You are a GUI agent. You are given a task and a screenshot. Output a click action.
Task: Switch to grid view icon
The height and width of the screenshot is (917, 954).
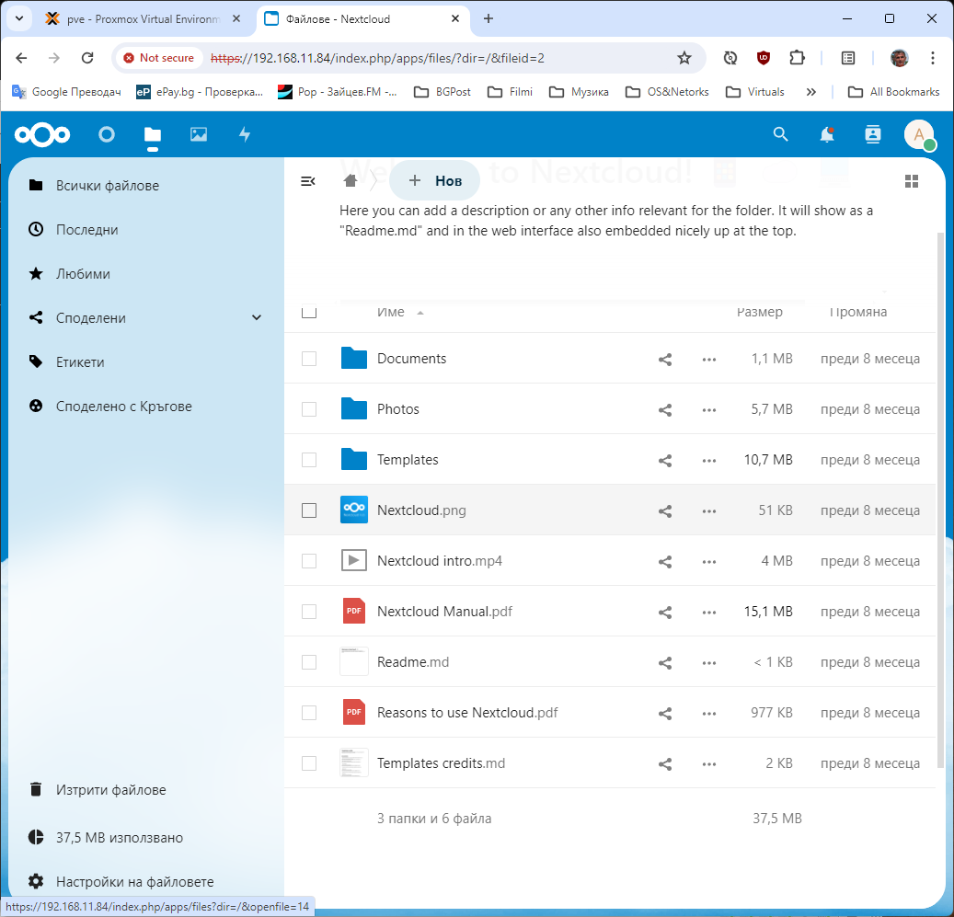click(x=912, y=181)
